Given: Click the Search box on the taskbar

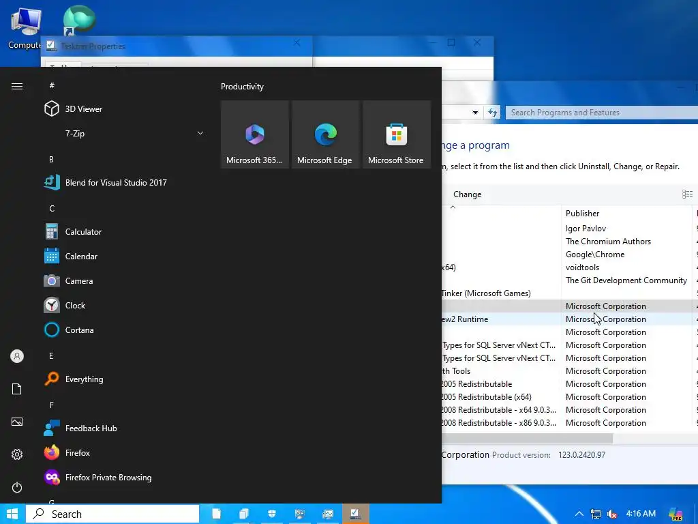Looking at the screenshot, I should point(112,514).
